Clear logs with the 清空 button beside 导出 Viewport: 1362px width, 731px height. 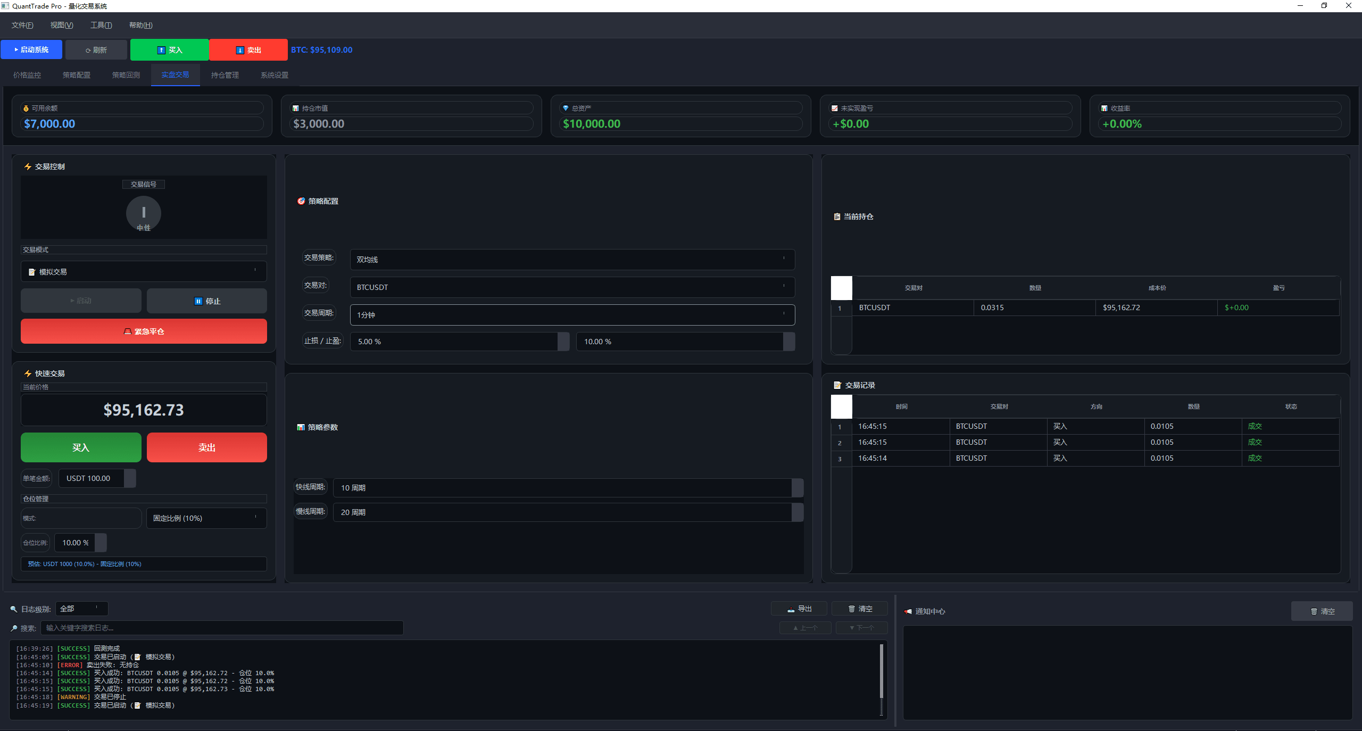coord(860,609)
